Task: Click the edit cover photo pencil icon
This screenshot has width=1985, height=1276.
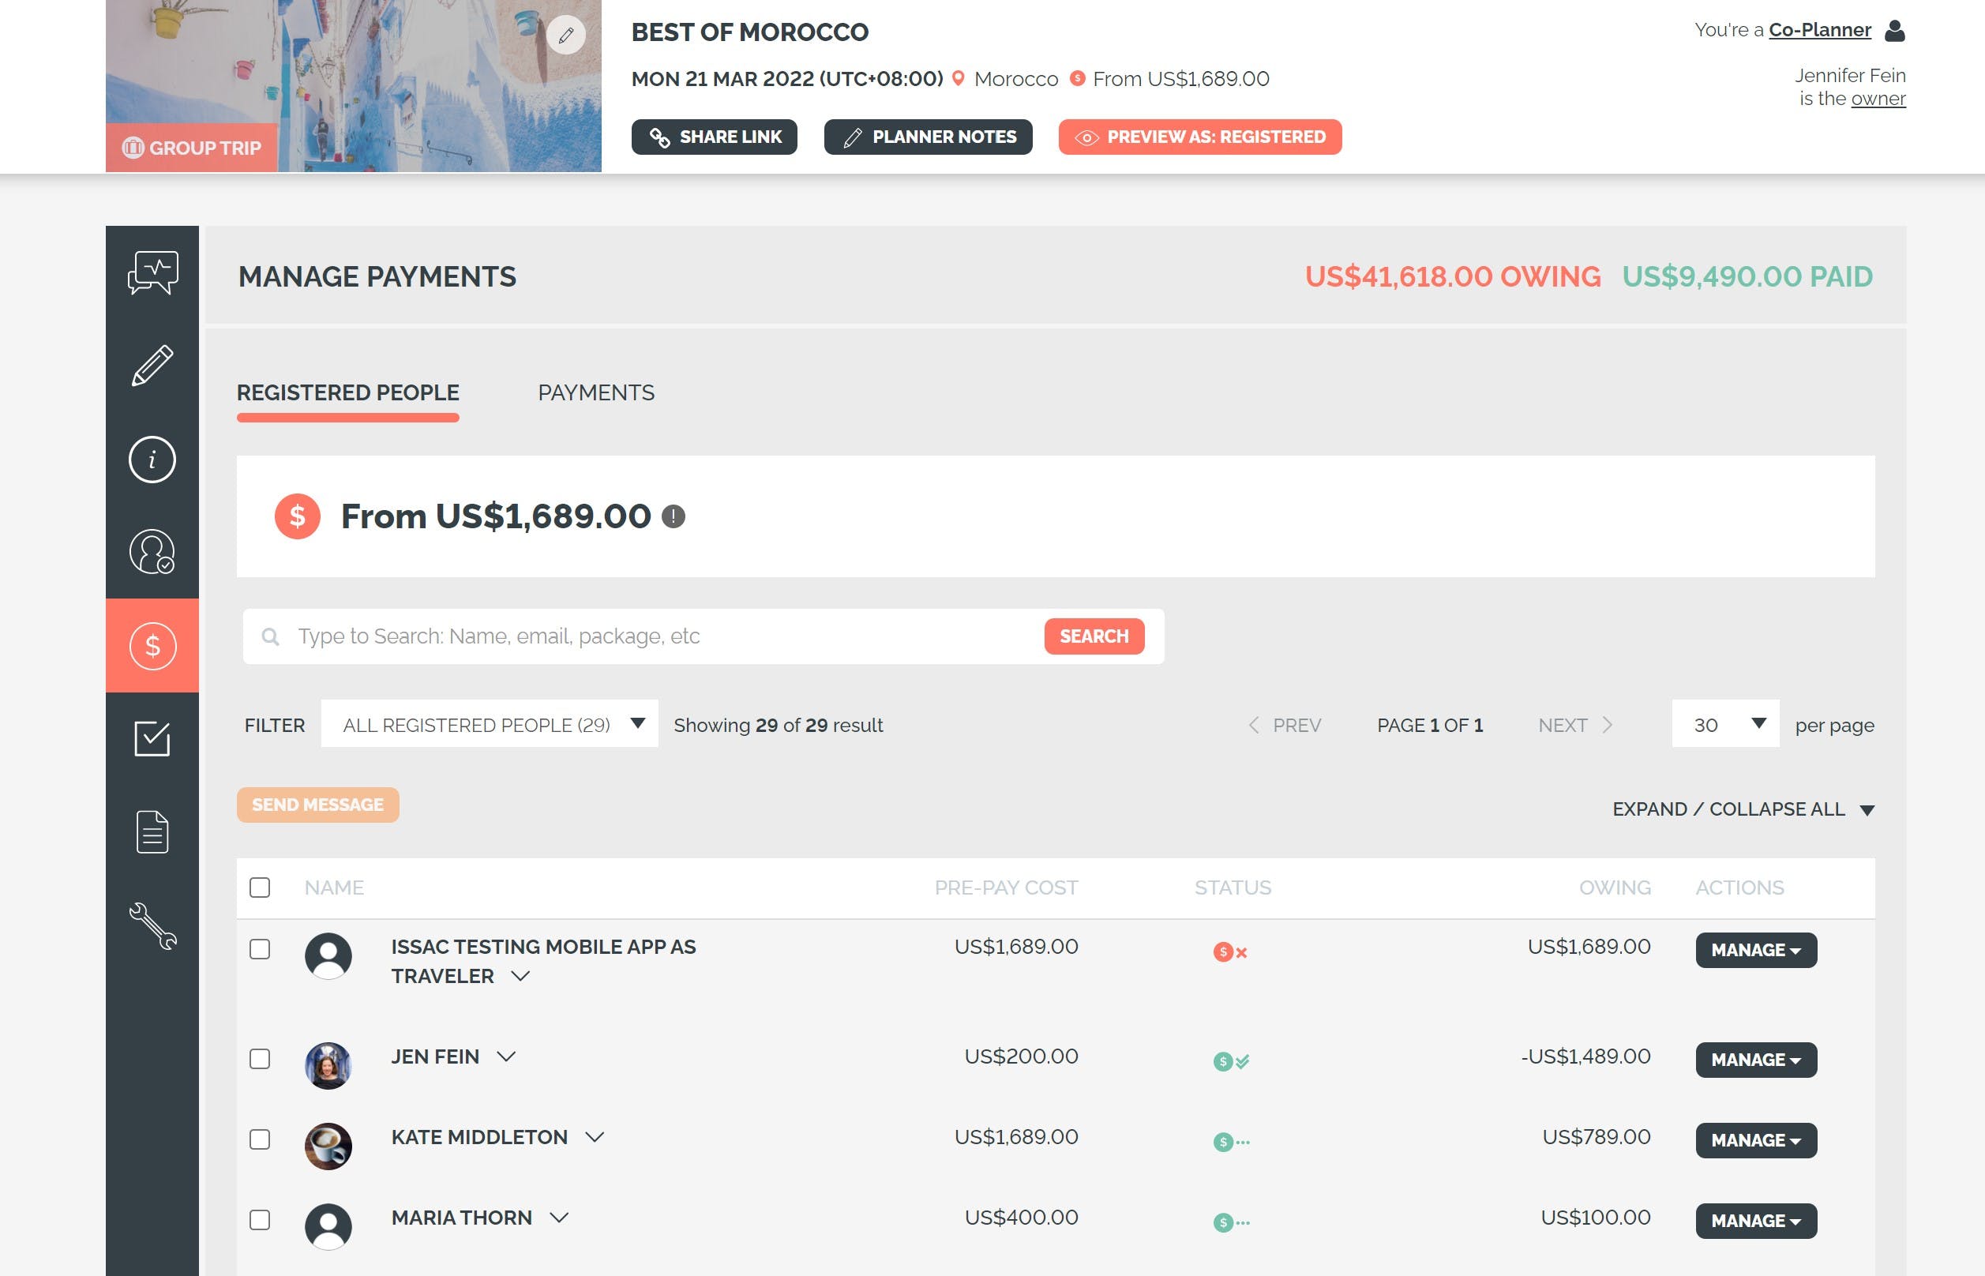Action: point(566,35)
